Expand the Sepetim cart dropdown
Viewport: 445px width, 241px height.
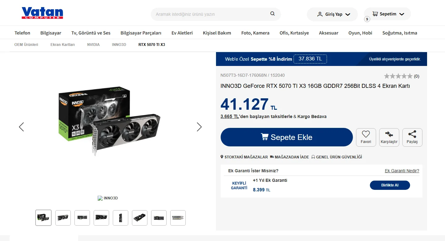click(x=388, y=14)
